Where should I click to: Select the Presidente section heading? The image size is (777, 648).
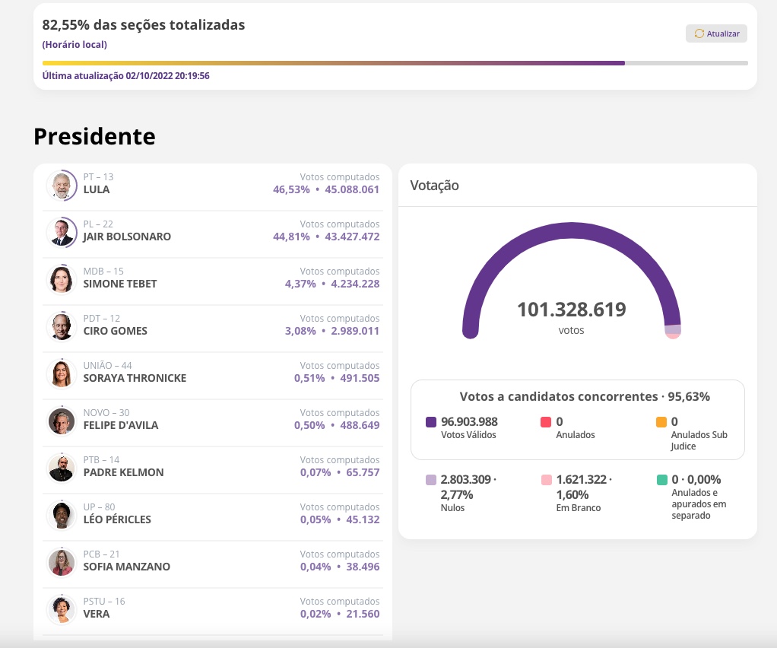(x=94, y=136)
